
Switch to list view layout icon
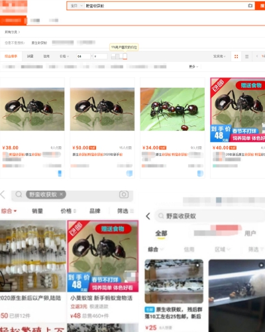[x=246, y=56]
